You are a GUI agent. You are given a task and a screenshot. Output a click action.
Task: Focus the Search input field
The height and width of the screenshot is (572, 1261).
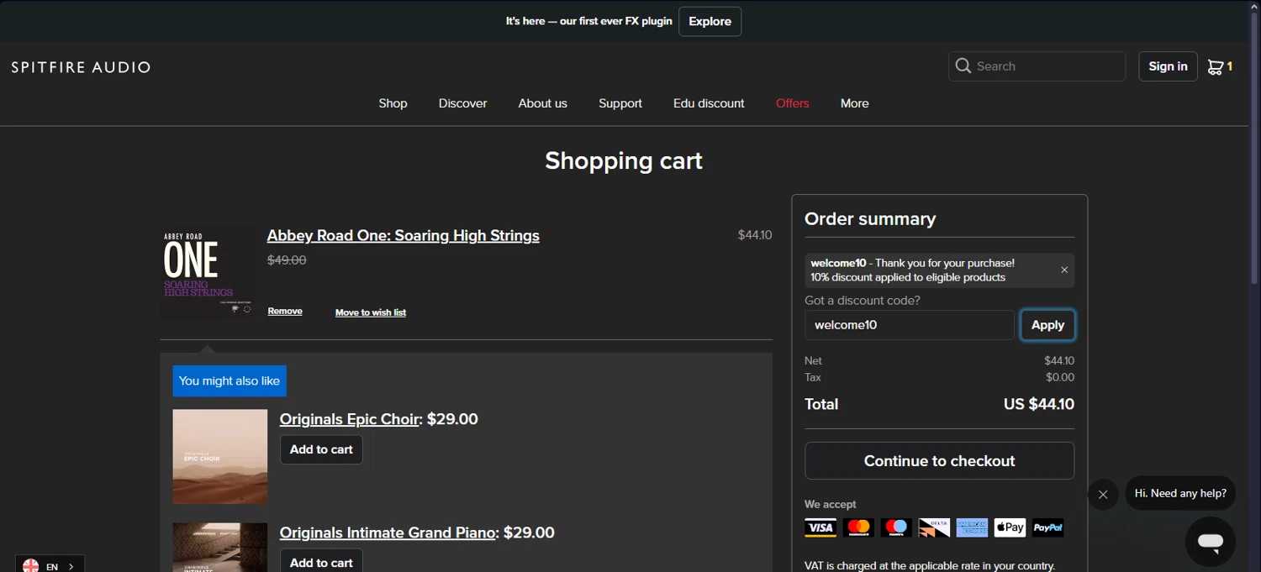point(1037,66)
